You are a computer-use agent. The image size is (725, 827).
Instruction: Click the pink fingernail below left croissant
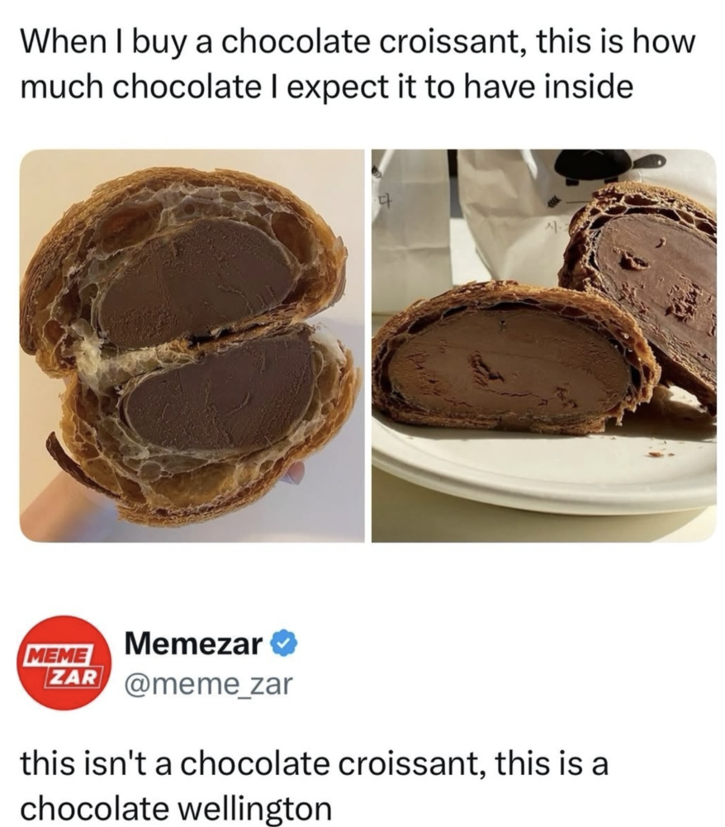(x=293, y=473)
